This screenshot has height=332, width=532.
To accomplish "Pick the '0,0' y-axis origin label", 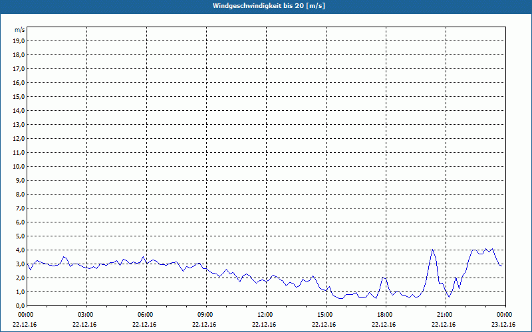I will pyautogui.click(x=20, y=306).
